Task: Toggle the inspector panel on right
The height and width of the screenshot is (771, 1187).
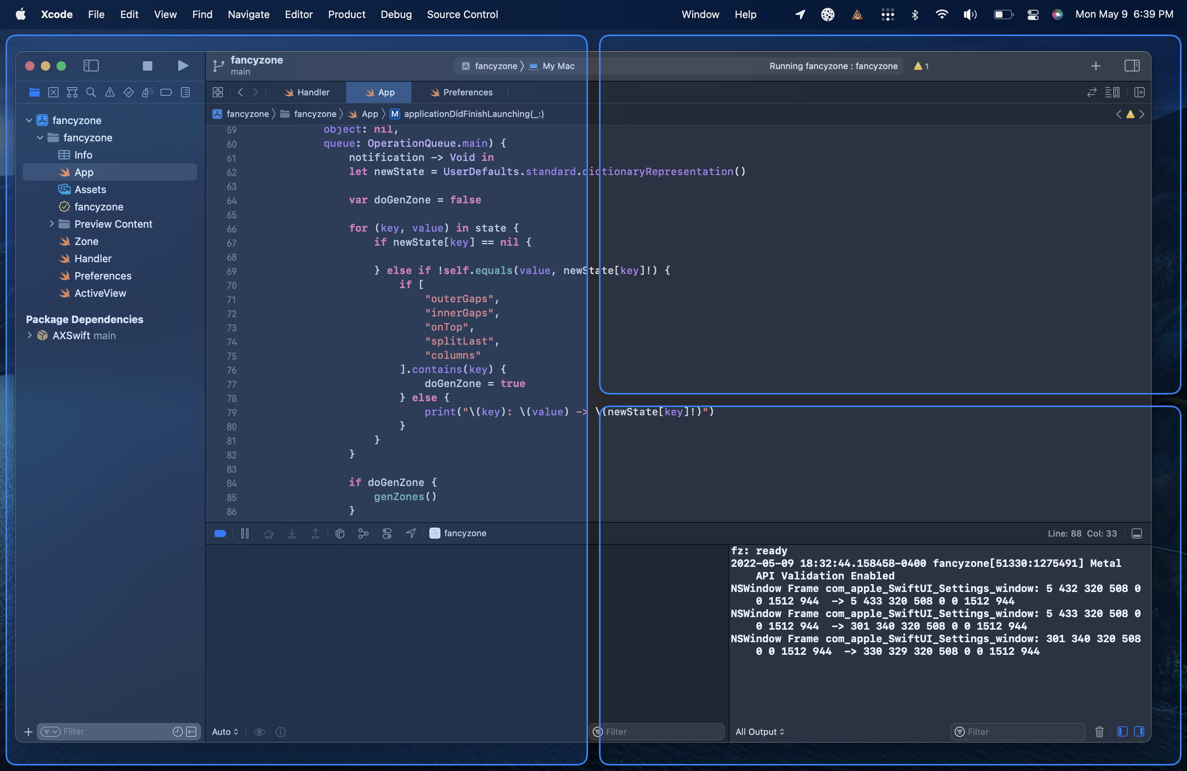Action: point(1132,66)
